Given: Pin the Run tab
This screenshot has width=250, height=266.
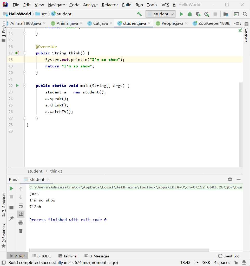Looking at the screenshot, I should pyautogui.click(x=11, y=218).
